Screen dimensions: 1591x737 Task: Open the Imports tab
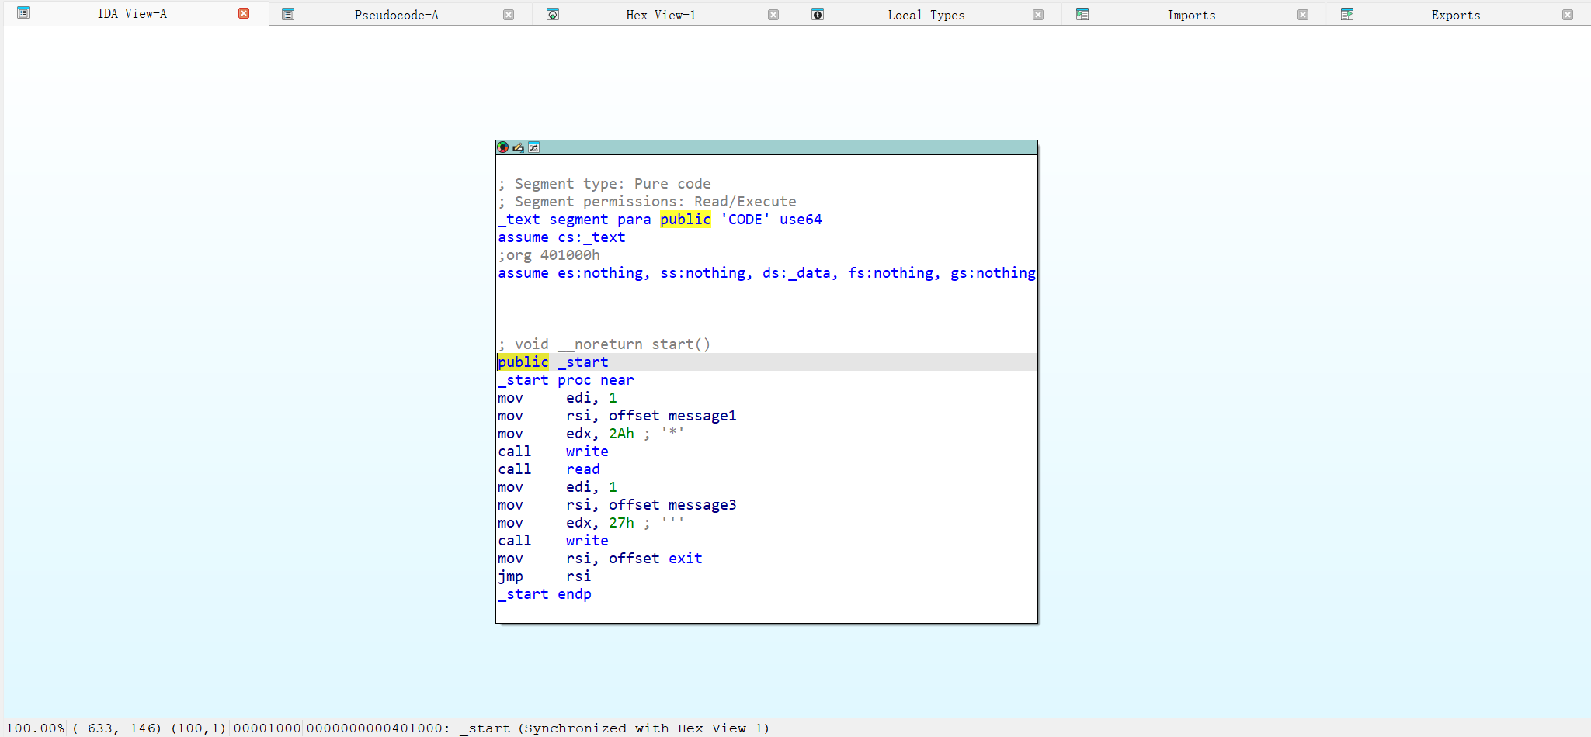tap(1191, 15)
